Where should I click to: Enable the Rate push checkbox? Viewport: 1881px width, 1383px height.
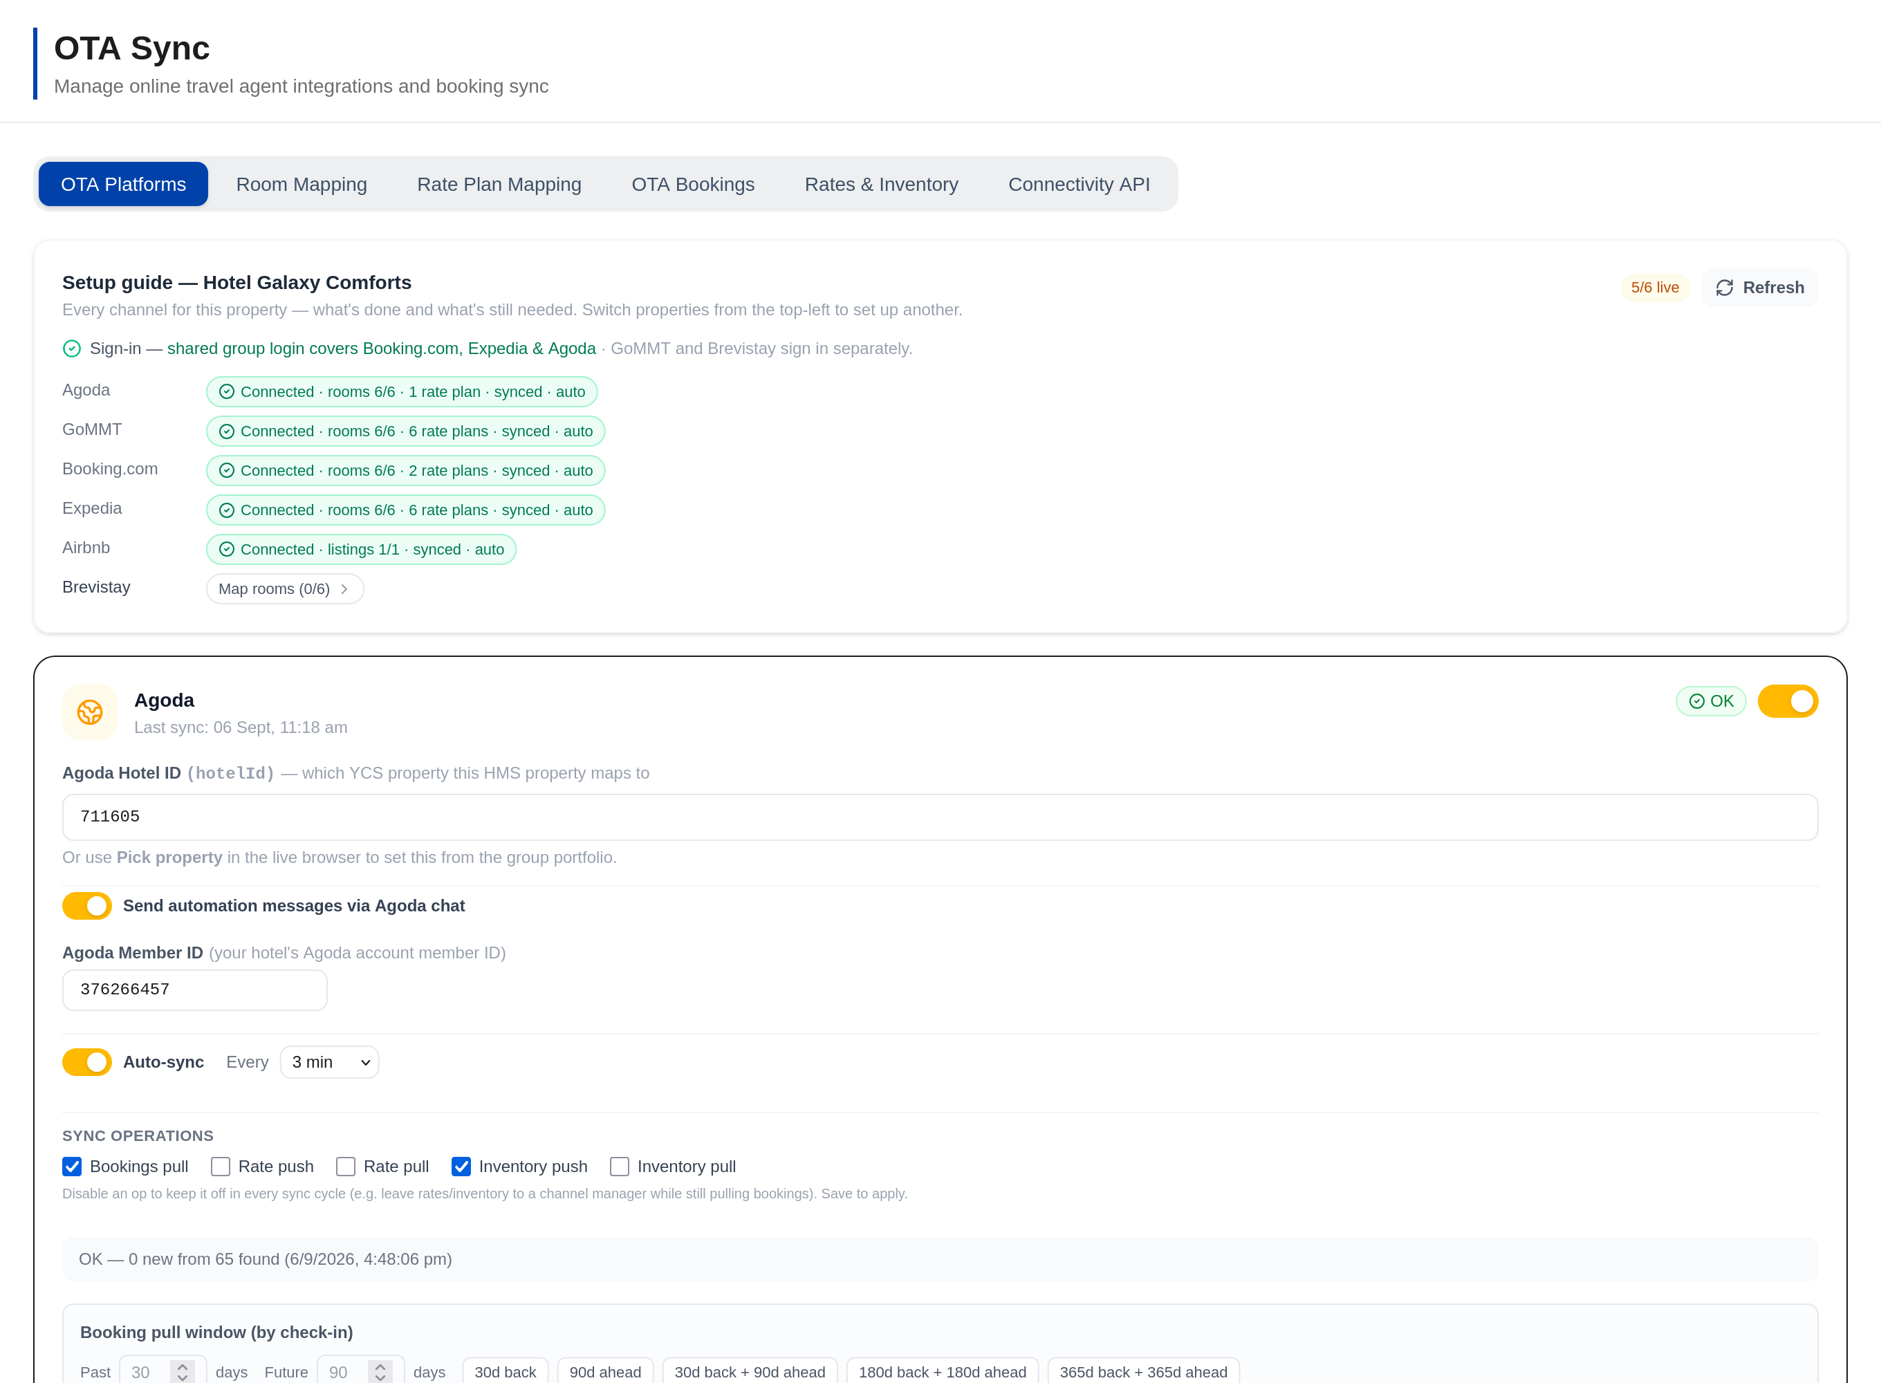pyautogui.click(x=220, y=1167)
